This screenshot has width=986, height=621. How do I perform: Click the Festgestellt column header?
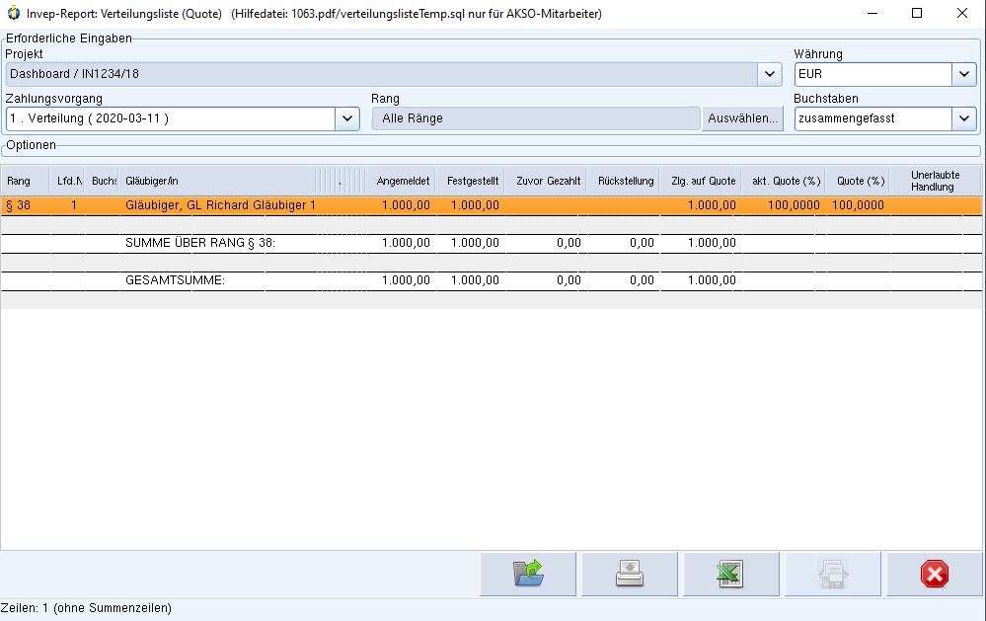(472, 181)
